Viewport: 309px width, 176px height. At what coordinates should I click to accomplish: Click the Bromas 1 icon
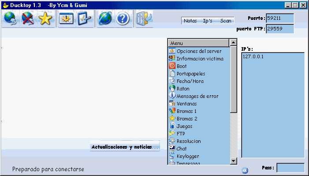[172, 111]
